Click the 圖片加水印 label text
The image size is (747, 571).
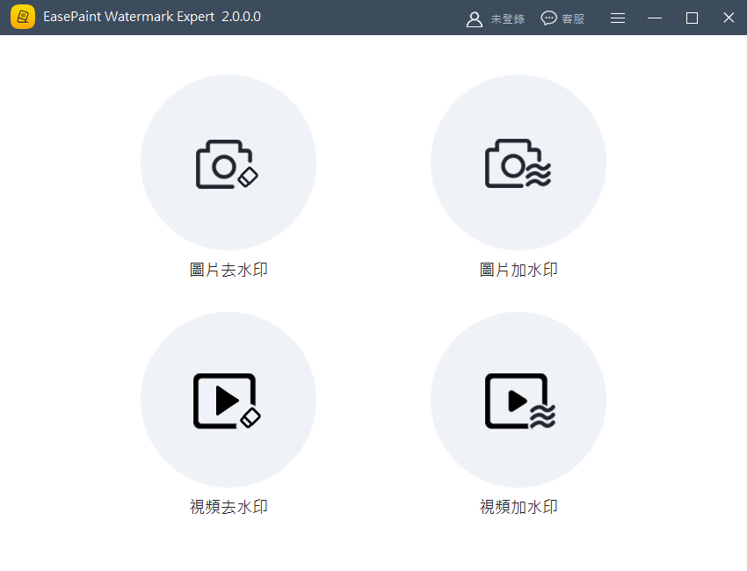519,269
